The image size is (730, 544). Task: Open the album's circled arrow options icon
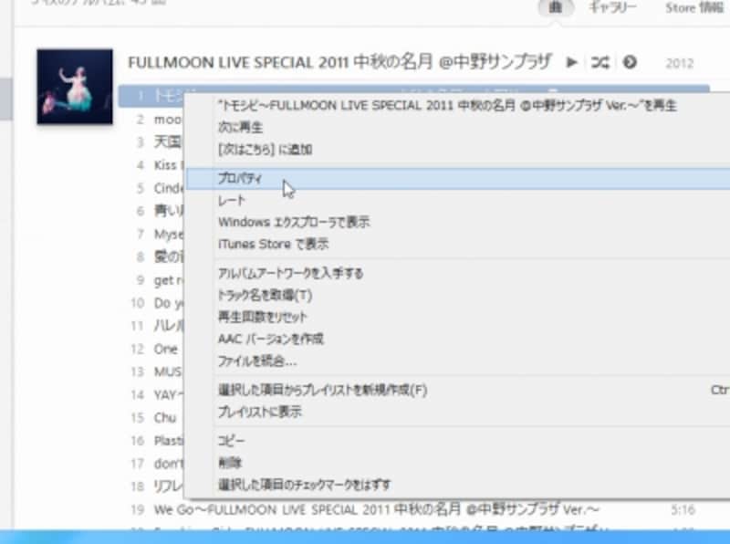[x=630, y=62]
